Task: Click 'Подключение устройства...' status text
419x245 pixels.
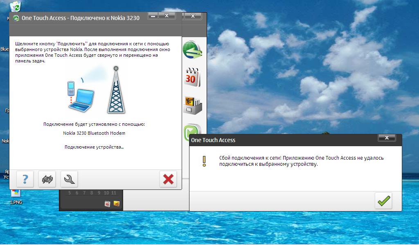Action: (94, 147)
